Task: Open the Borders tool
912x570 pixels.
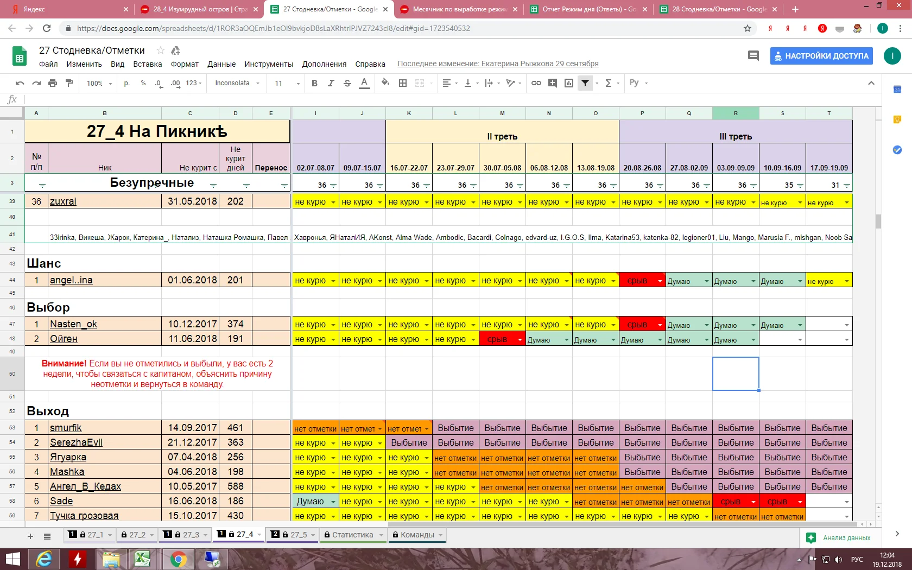Action: coord(403,83)
